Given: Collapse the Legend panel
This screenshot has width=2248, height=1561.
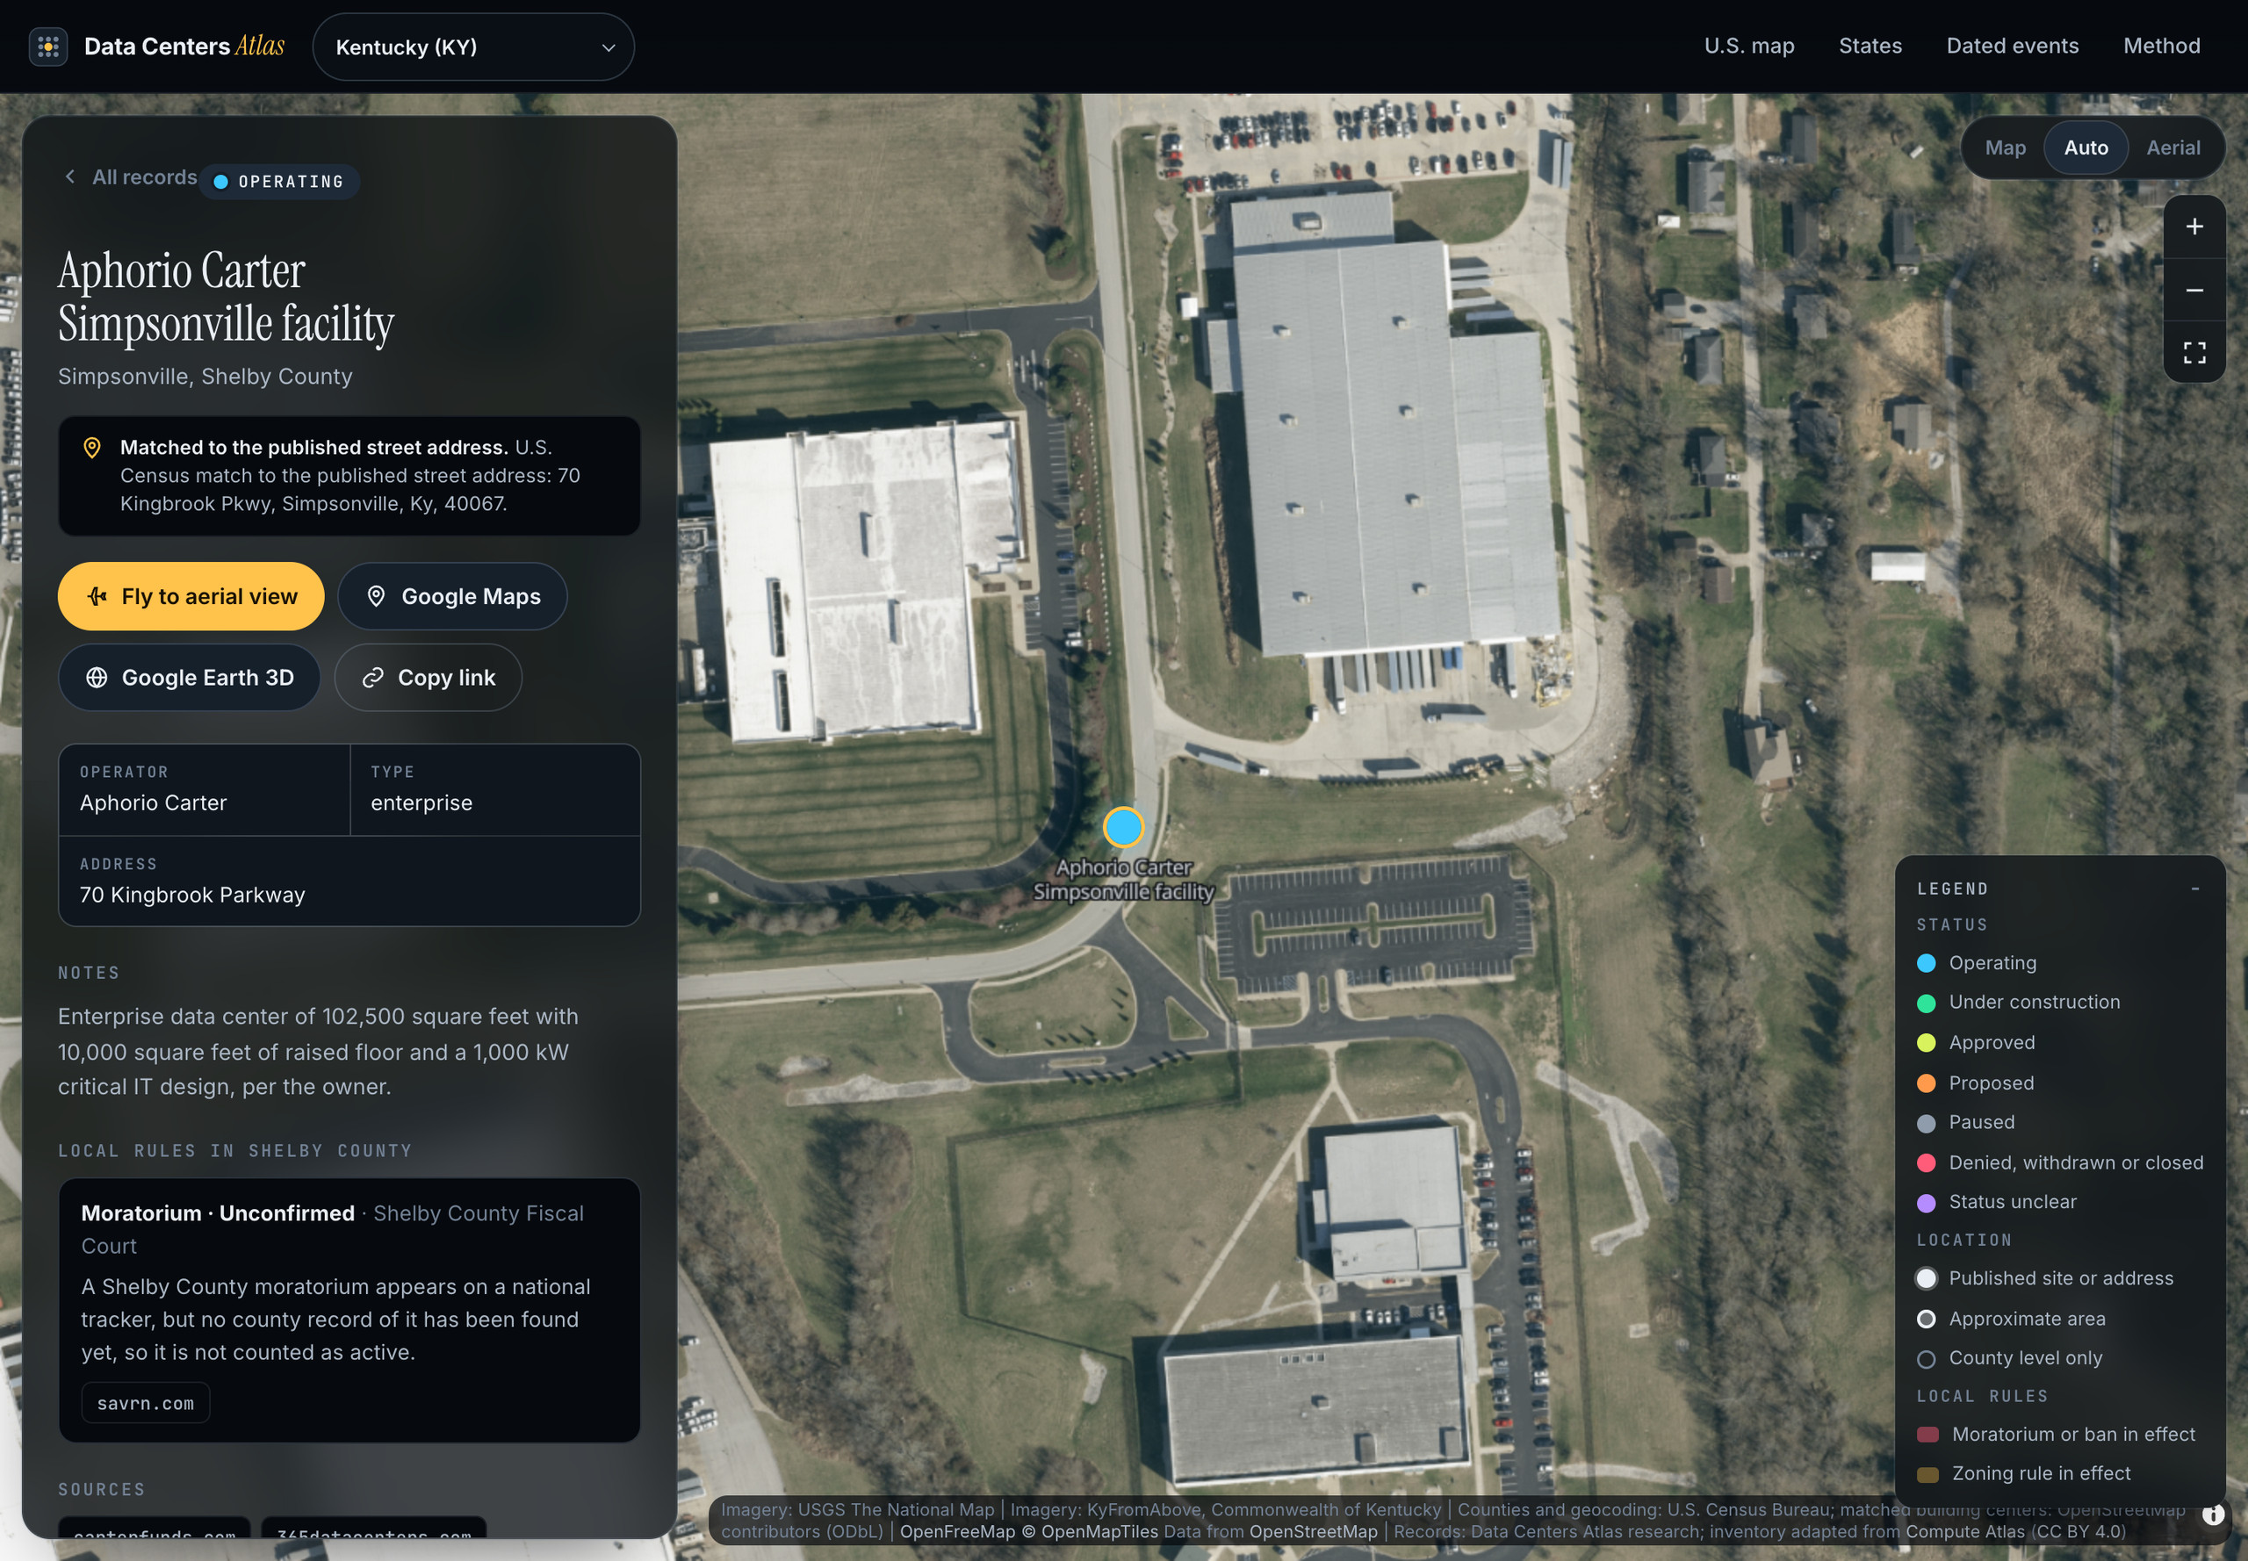Looking at the screenshot, I should tap(2195, 888).
